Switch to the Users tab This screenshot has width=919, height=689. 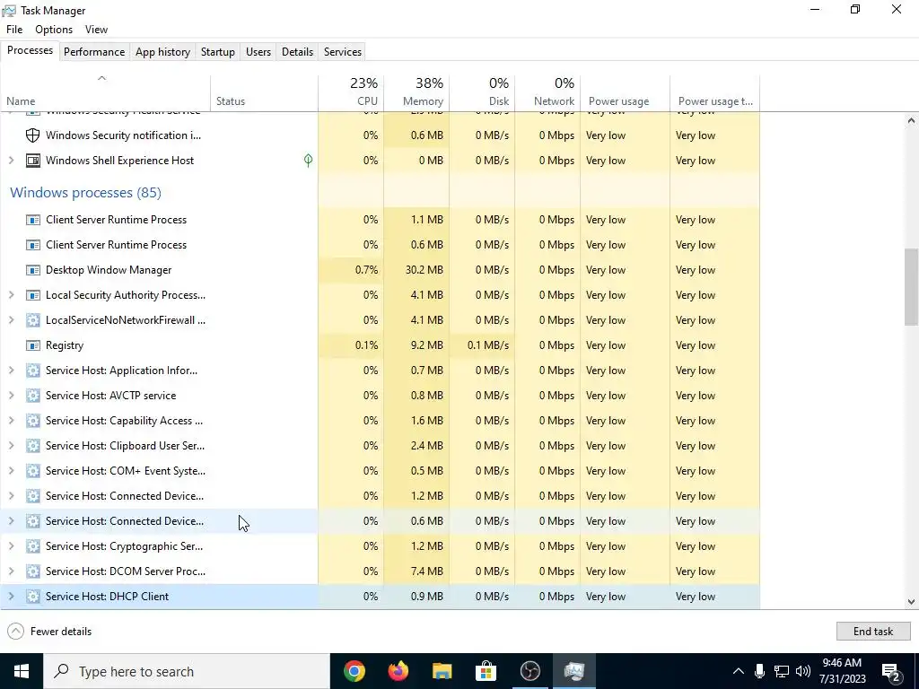pyautogui.click(x=258, y=51)
